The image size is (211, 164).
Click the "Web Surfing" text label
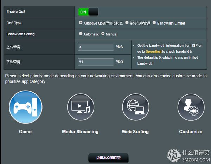(135, 132)
